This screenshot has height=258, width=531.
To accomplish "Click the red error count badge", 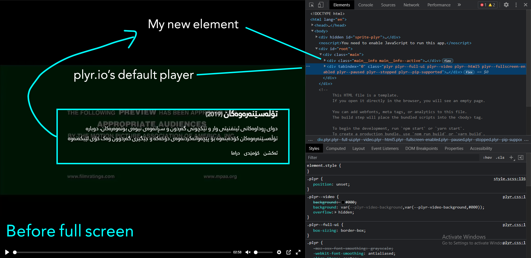I will pos(483,5).
